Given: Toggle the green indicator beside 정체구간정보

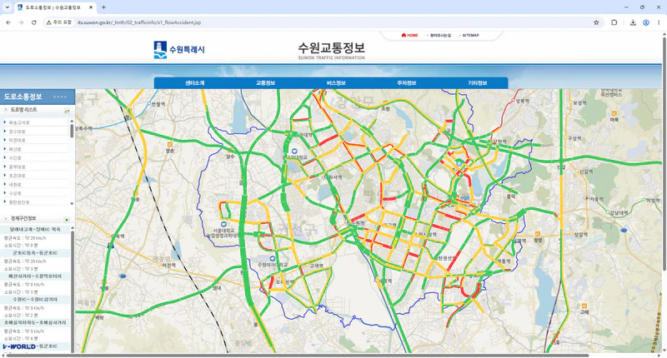Looking at the screenshot, I should (x=67, y=220).
